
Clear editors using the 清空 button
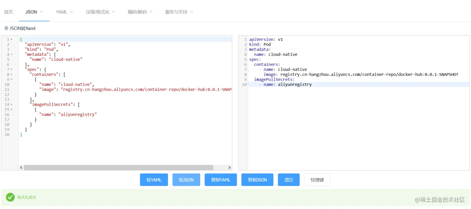288,180
